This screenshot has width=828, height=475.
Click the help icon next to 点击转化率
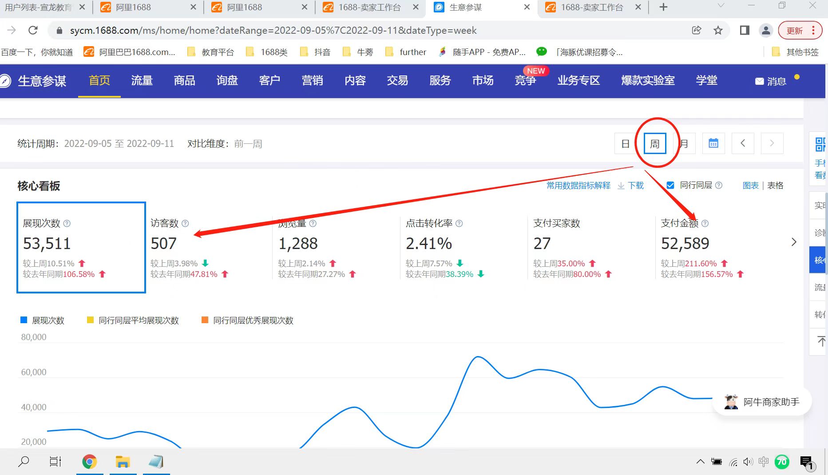point(459,223)
